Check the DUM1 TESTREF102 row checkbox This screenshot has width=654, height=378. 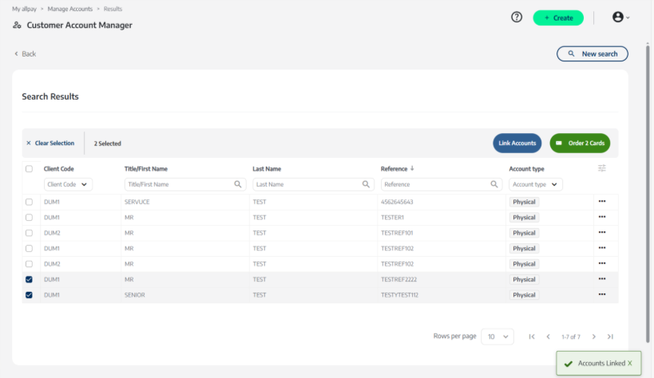click(x=29, y=248)
